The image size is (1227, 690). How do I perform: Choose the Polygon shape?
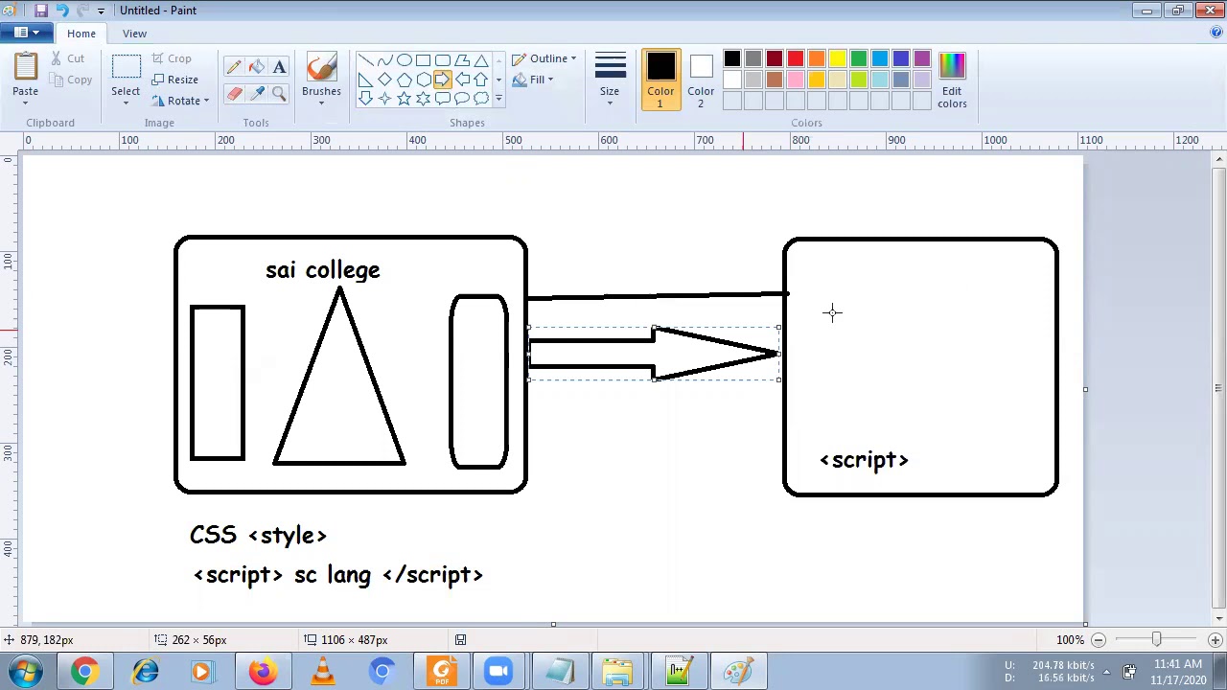point(461,60)
